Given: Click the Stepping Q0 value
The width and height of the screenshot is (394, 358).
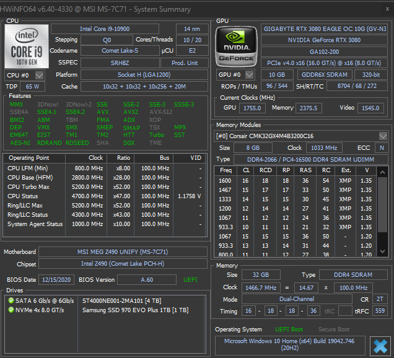Looking at the screenshot, I should point(107,40).
